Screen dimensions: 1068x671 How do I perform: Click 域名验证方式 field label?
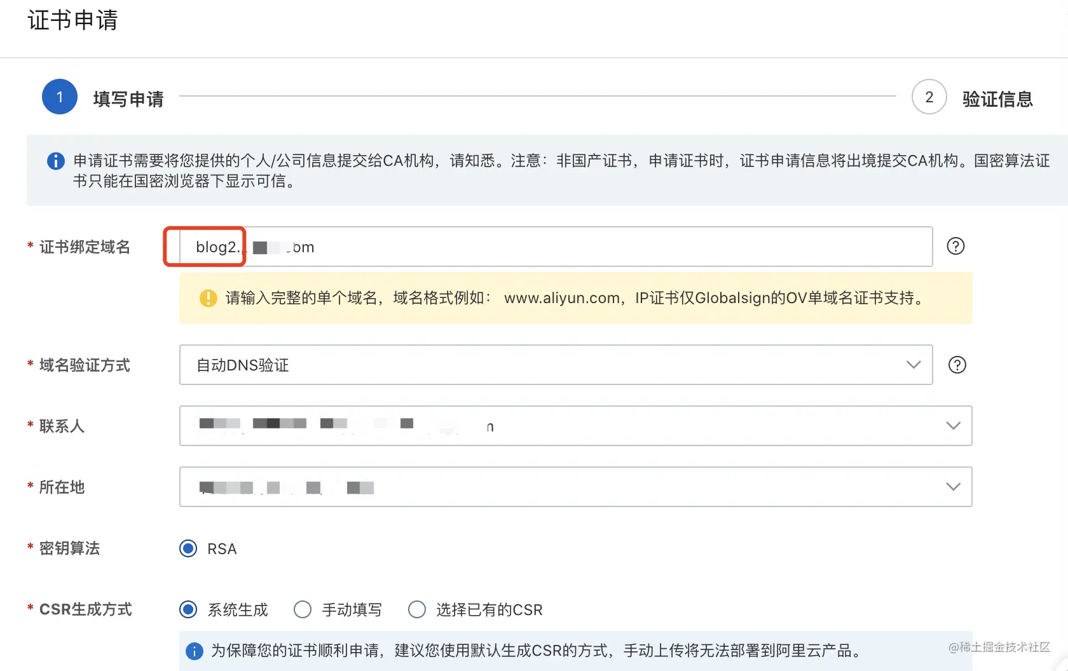point(85,365)
